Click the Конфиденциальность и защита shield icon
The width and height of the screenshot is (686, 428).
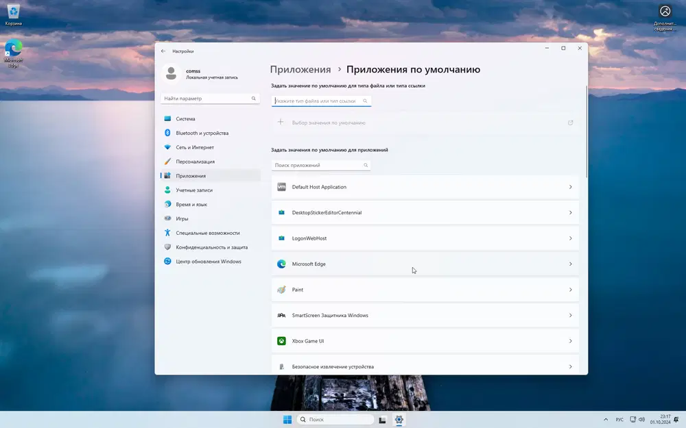[x=167, y=247]
